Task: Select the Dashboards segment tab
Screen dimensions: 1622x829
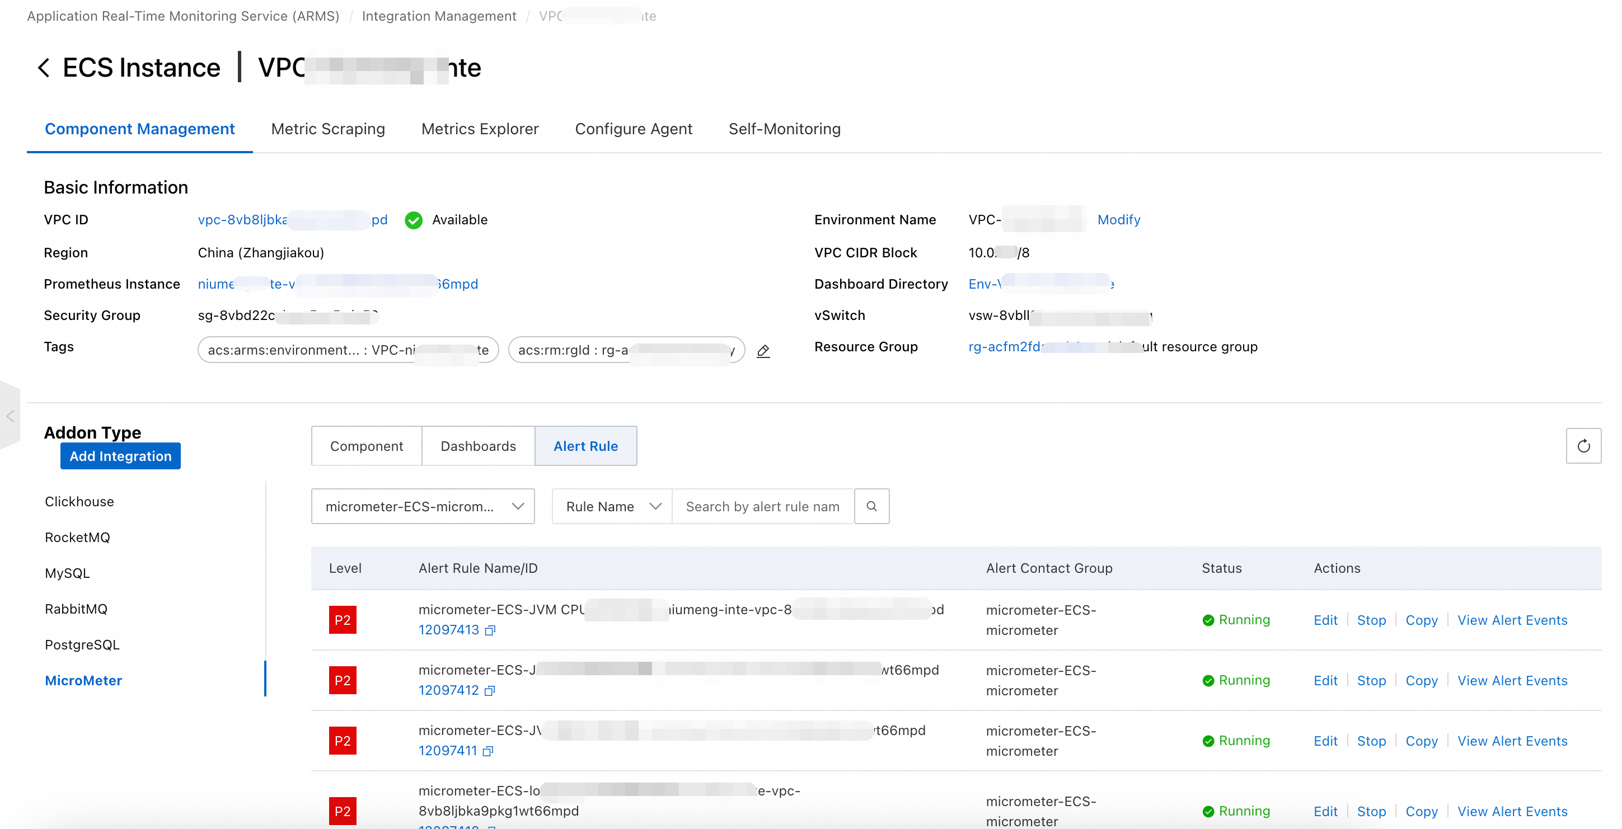Action: (478, 446)
